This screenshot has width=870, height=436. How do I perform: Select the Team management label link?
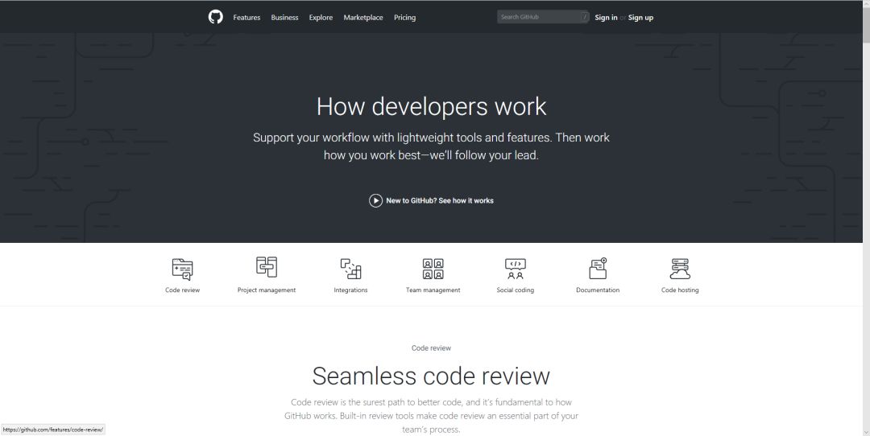point(433,290)
